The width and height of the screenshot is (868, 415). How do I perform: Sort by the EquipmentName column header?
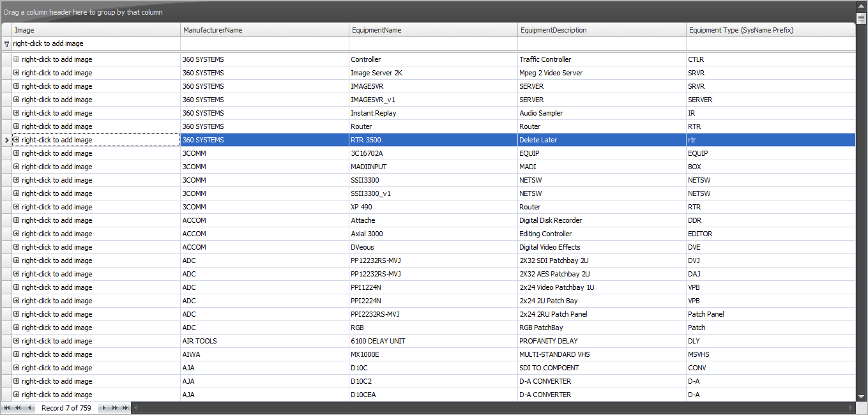pos(433,30)
